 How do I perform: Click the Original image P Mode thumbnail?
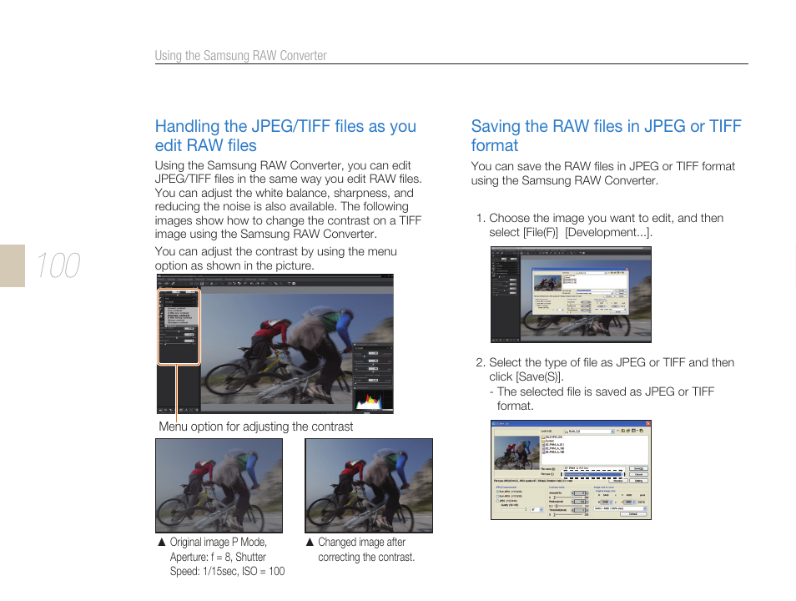click(x=219, y=486)
